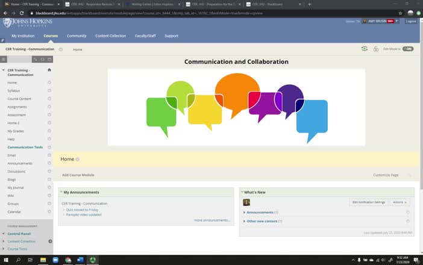Open Word from taskbar

pos(80,260)
